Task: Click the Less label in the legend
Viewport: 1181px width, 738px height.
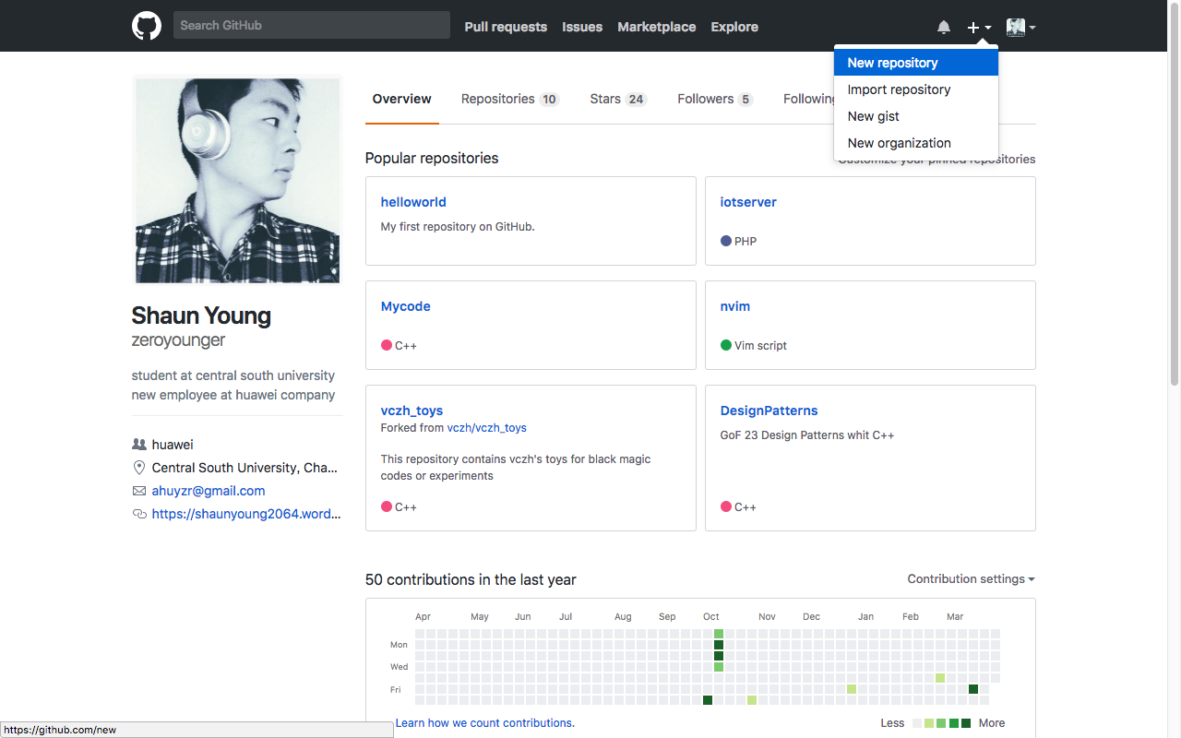Action: point(892,723)
